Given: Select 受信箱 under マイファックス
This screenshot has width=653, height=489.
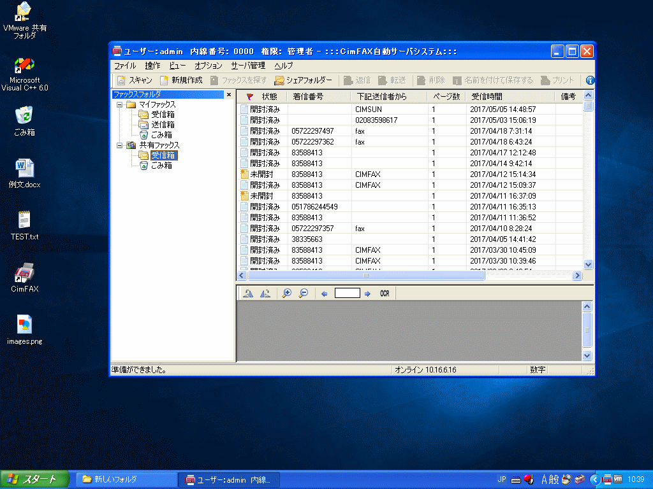Looking at the screenshot, I should (x=163, y=115).
